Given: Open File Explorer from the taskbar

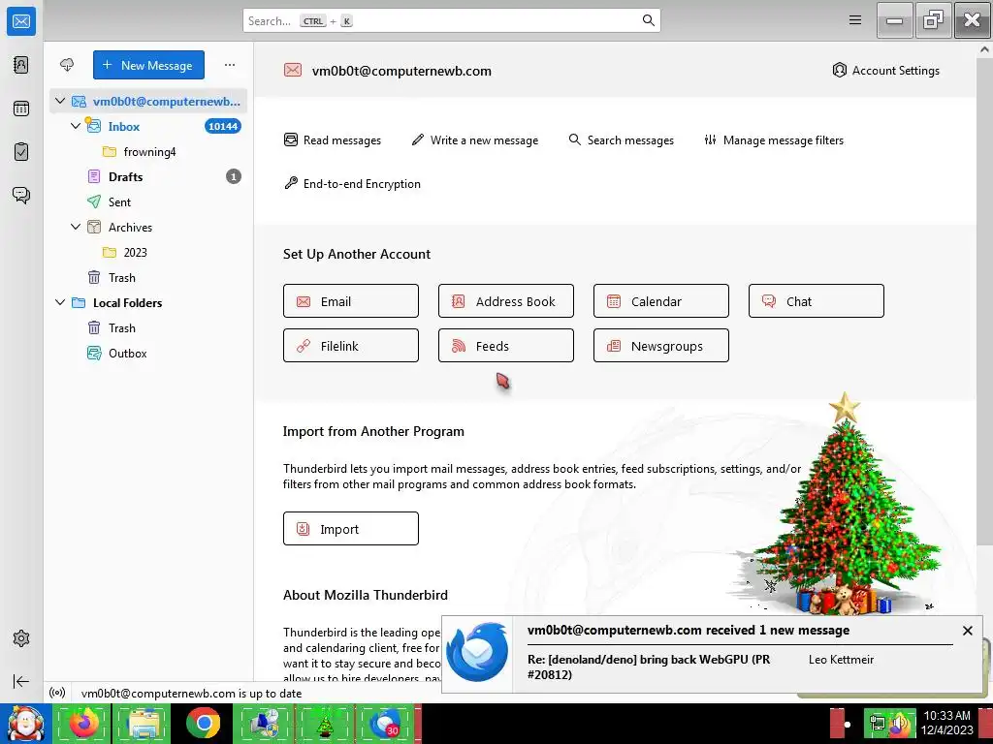Looking at the screenshot, I should tap(144, 723).
